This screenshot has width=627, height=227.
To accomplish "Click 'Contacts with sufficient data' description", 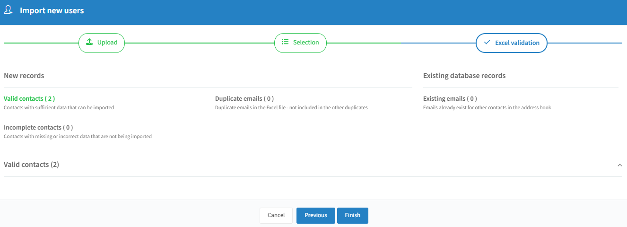I will 59,108.
